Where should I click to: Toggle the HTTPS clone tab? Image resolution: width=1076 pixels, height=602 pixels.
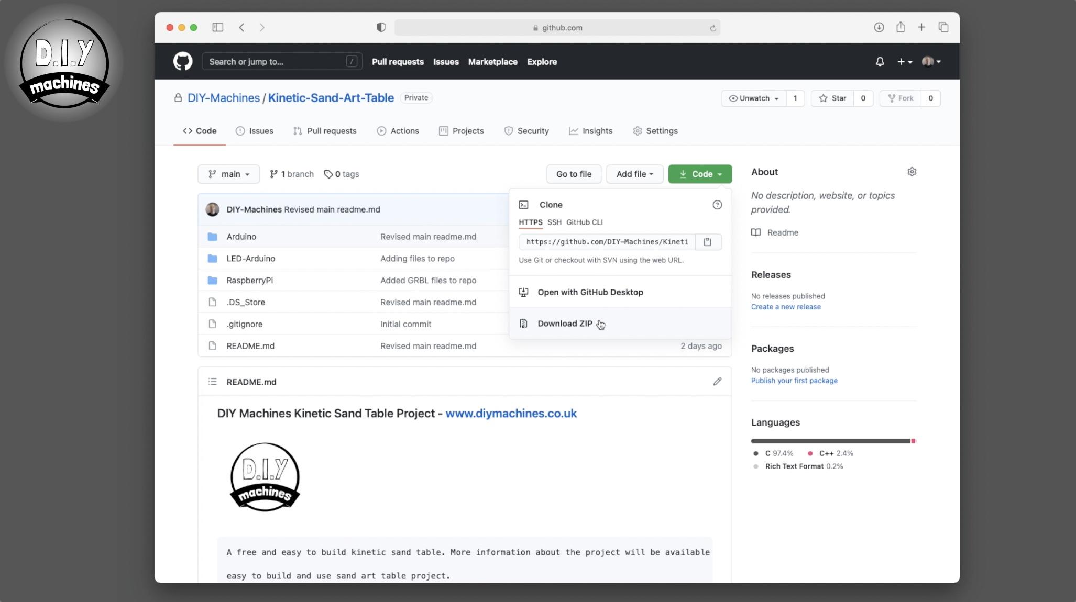coord(530,221)
